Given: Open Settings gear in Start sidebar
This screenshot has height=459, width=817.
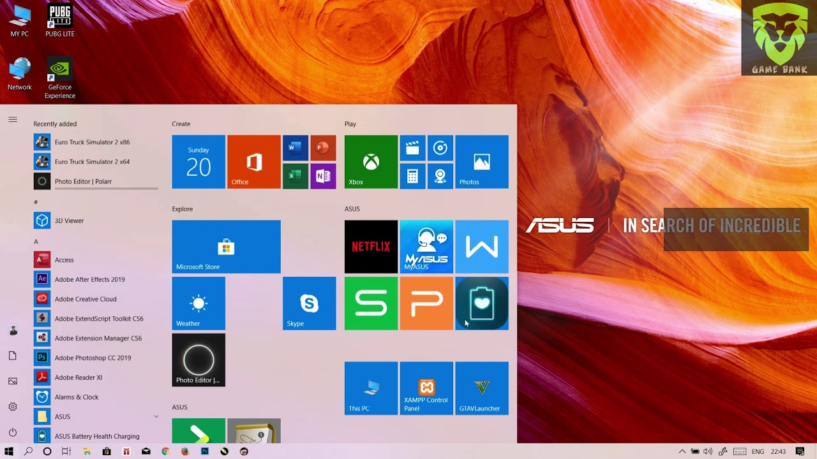Looking at the screenshot, I should (13, 407).
